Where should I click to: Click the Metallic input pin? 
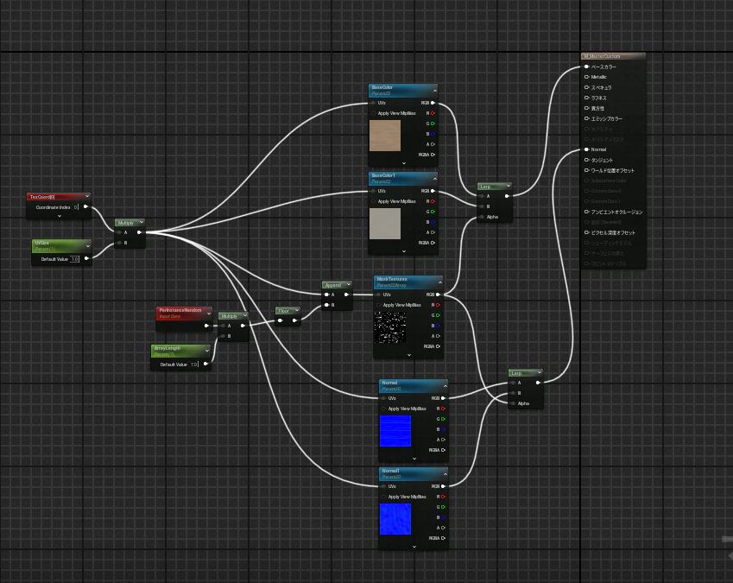586,77
